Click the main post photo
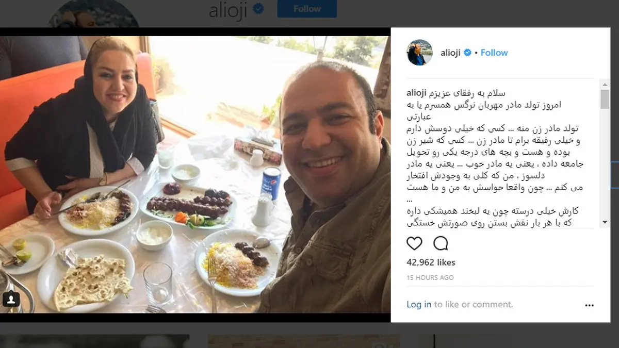Screen dimensions: 619x348 click(x=196, y=174)
